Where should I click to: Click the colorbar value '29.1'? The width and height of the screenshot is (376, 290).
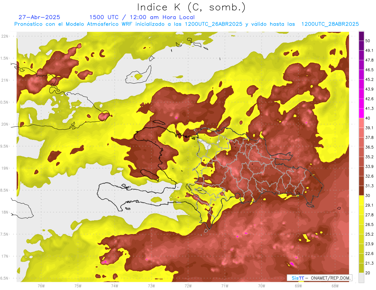pos(369,205)
